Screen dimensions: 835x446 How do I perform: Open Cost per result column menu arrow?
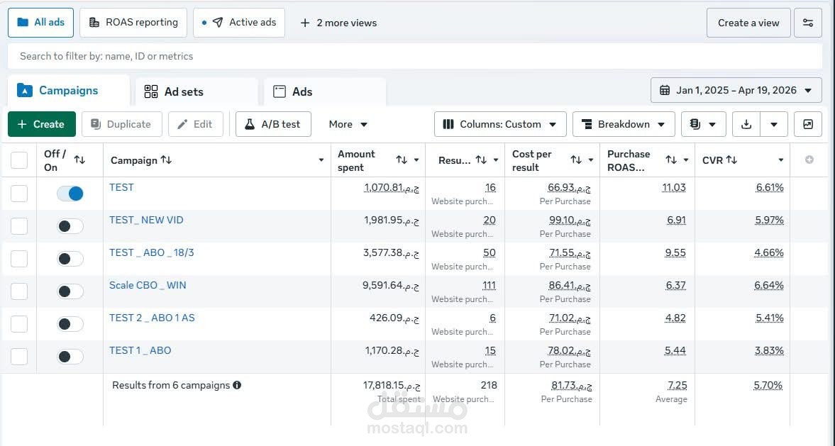point(590,160)
